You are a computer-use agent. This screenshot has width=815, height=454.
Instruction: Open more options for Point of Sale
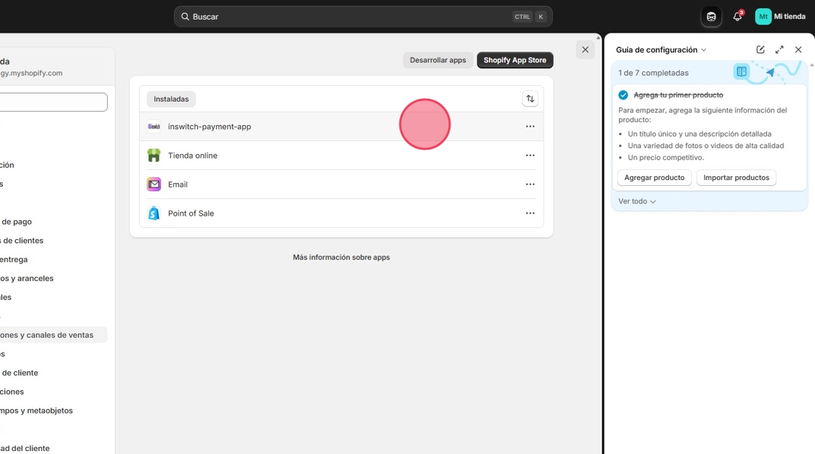[530, 214]
